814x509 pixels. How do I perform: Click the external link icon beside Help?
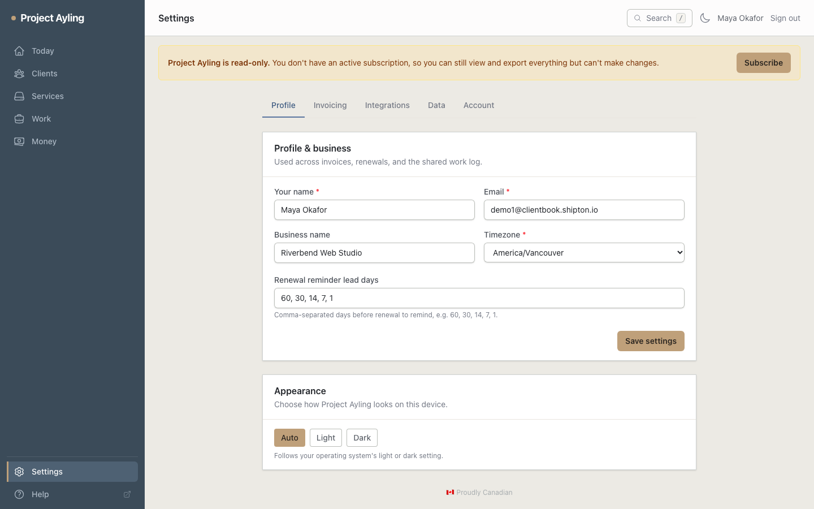[127, 494]
